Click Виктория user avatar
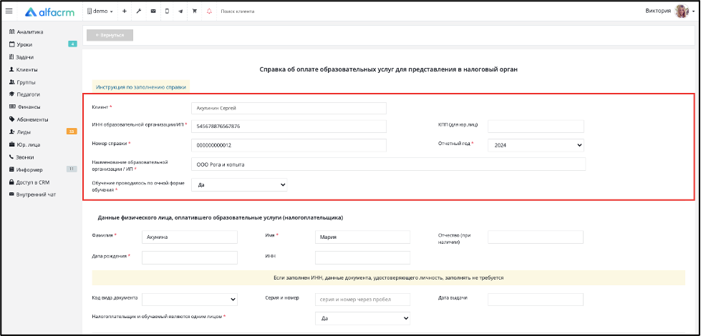Viewport: 701px width, 336px height. coord(682,11)
